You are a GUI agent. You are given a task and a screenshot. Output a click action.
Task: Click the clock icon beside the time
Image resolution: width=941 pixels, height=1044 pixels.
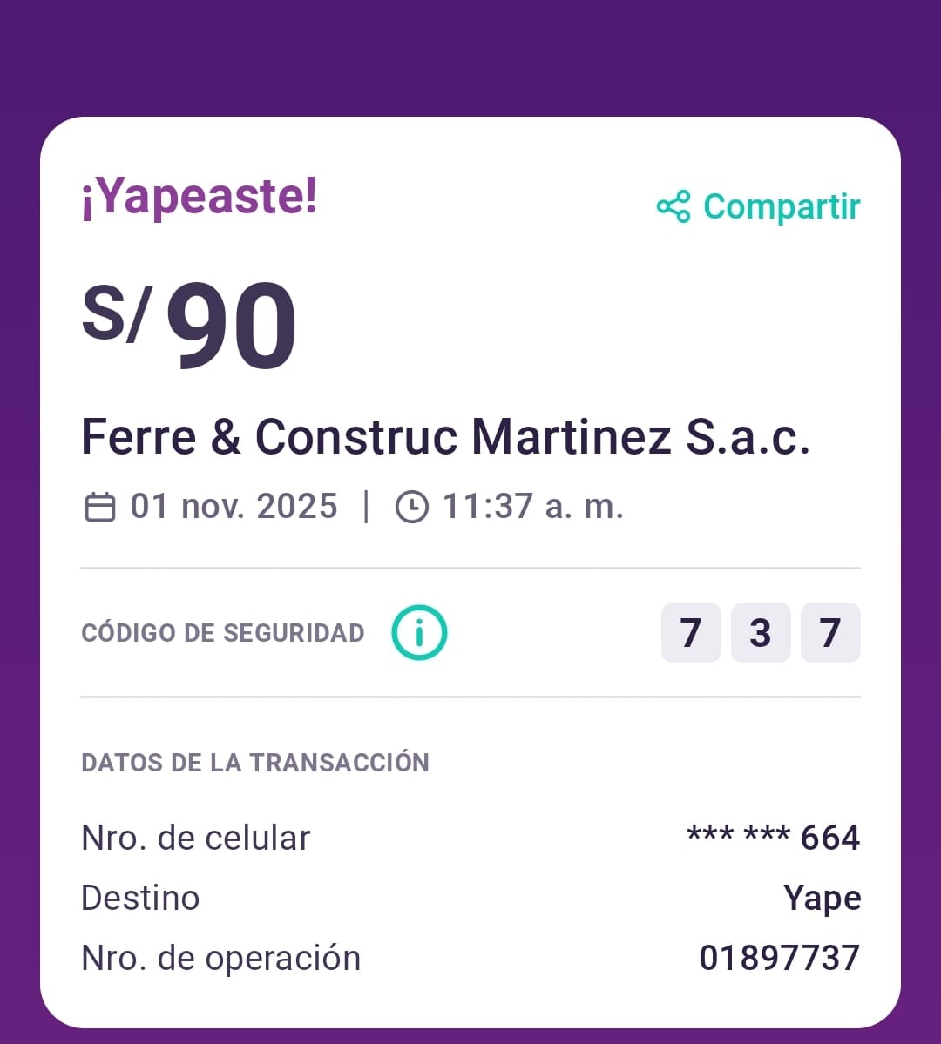[x=411, y=507]
